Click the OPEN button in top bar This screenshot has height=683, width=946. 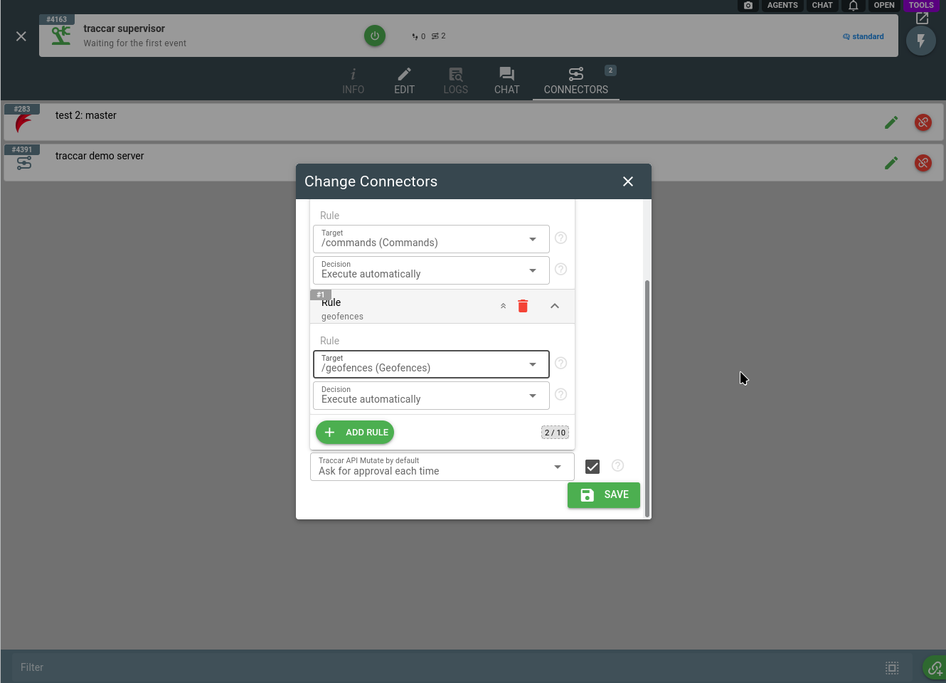(884, 5)
